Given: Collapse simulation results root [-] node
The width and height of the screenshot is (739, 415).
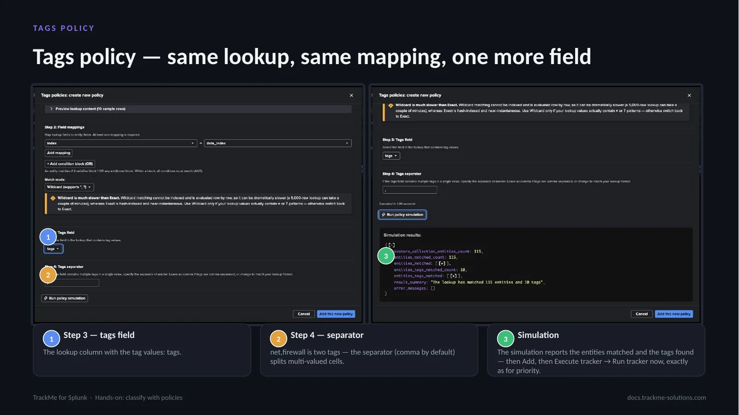Looking at the screenshot, I should 391,245.
